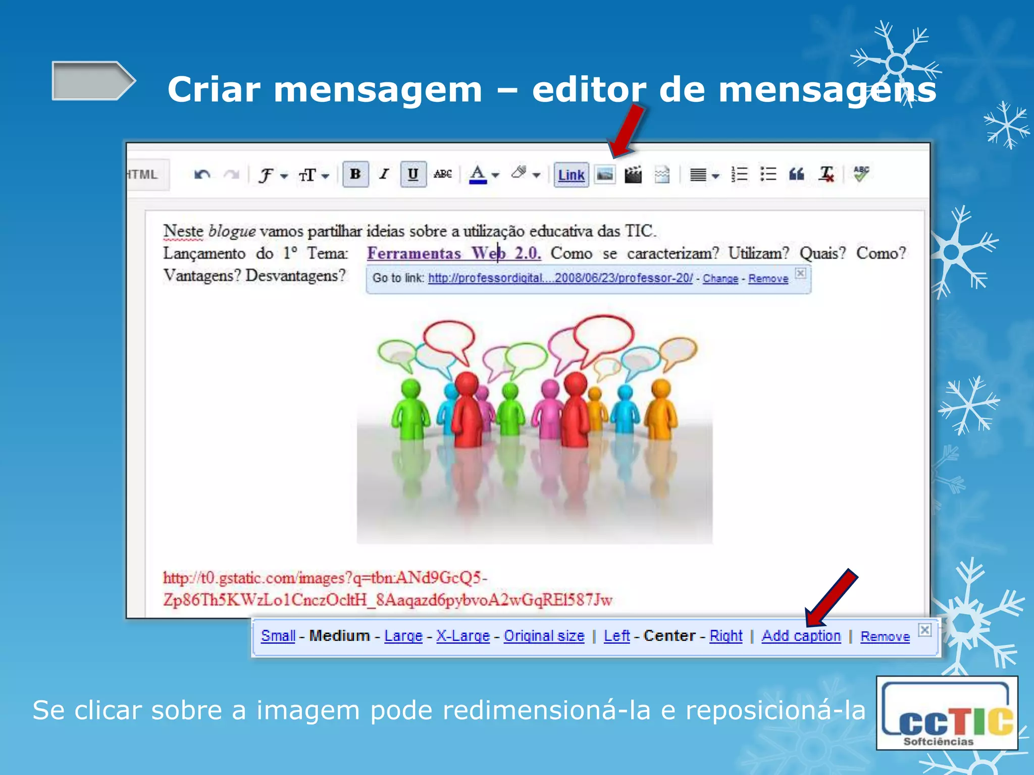The height and width of the screenshot is (775, 1034).
Task: Click the Redo arrow in the editor toolbar
Action: click(232, 175)
